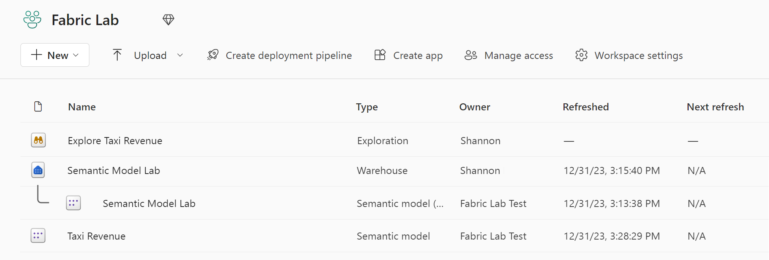Viewport: 769px width, 260px height.
Task: Click Shannon owner in the Warehouse row
Action: click(x=480, y=170)
